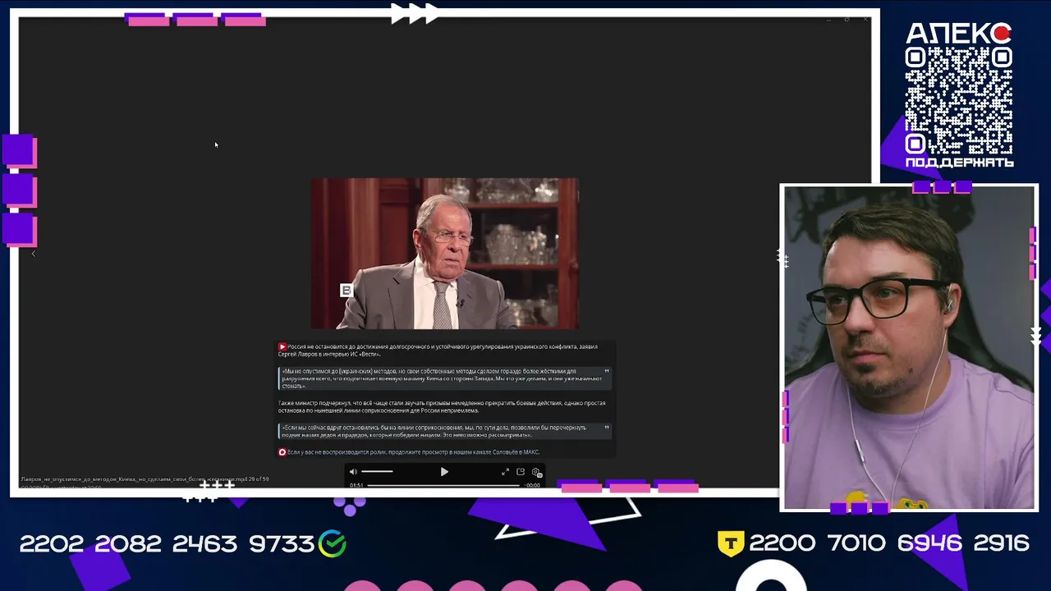Click the Lavrov video frame
This screenshot has width=1051, height=591.
tap(444, 254)
